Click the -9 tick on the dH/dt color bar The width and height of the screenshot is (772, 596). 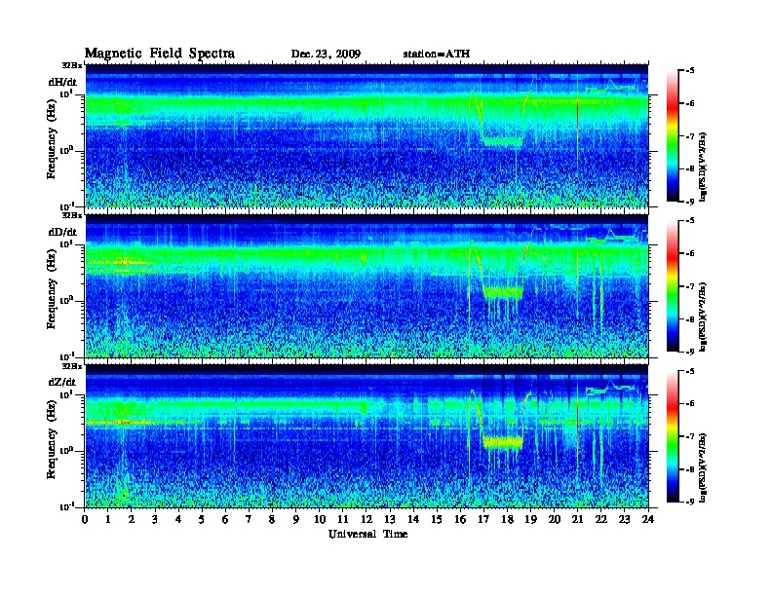[690, 202]
